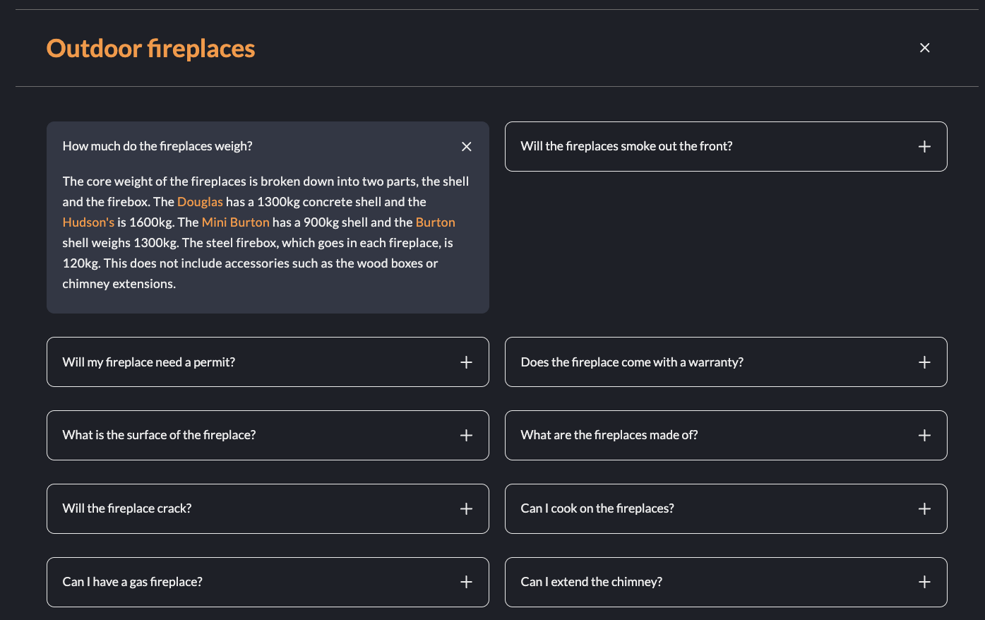
Task: Open the Douglas fireplace link
Action: tap(200, 202)
